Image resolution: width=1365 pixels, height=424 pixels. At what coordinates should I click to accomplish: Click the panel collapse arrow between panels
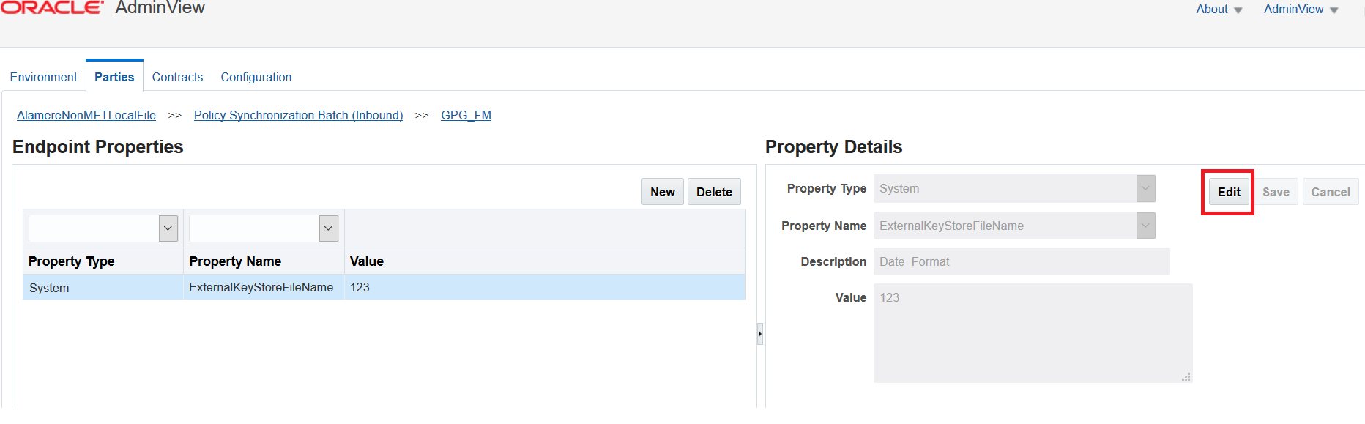coord(759,334)
